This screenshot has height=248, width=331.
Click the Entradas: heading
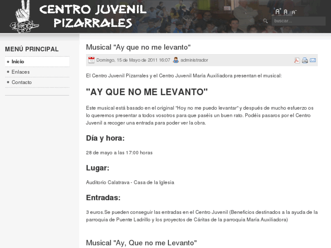[x=103, y=198]
